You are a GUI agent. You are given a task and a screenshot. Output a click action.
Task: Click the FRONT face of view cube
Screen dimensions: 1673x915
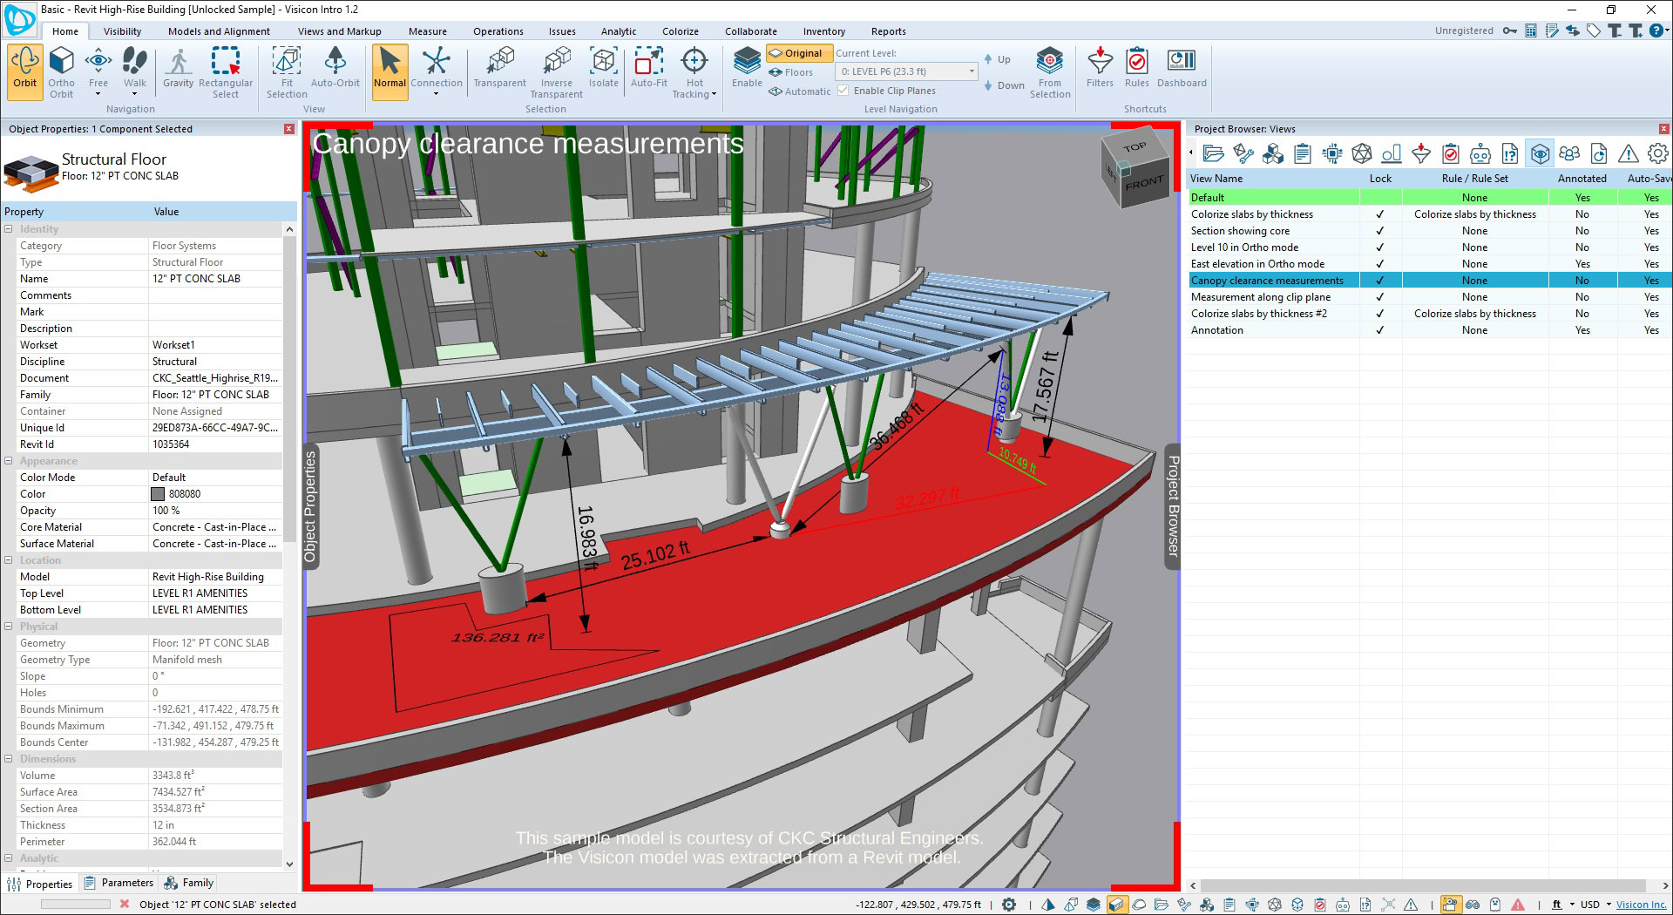pyautogui.click(x=1143, y=184)
